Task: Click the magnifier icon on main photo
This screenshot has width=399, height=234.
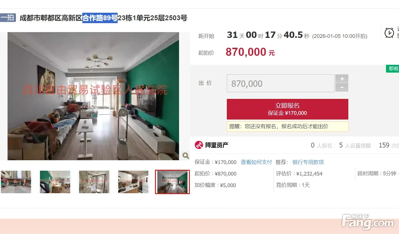Action: (x=185, y=156)
